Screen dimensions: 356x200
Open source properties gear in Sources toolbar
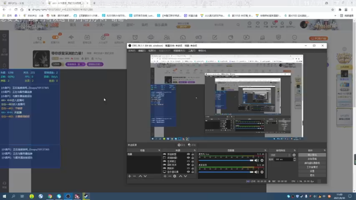pos(174,176)
